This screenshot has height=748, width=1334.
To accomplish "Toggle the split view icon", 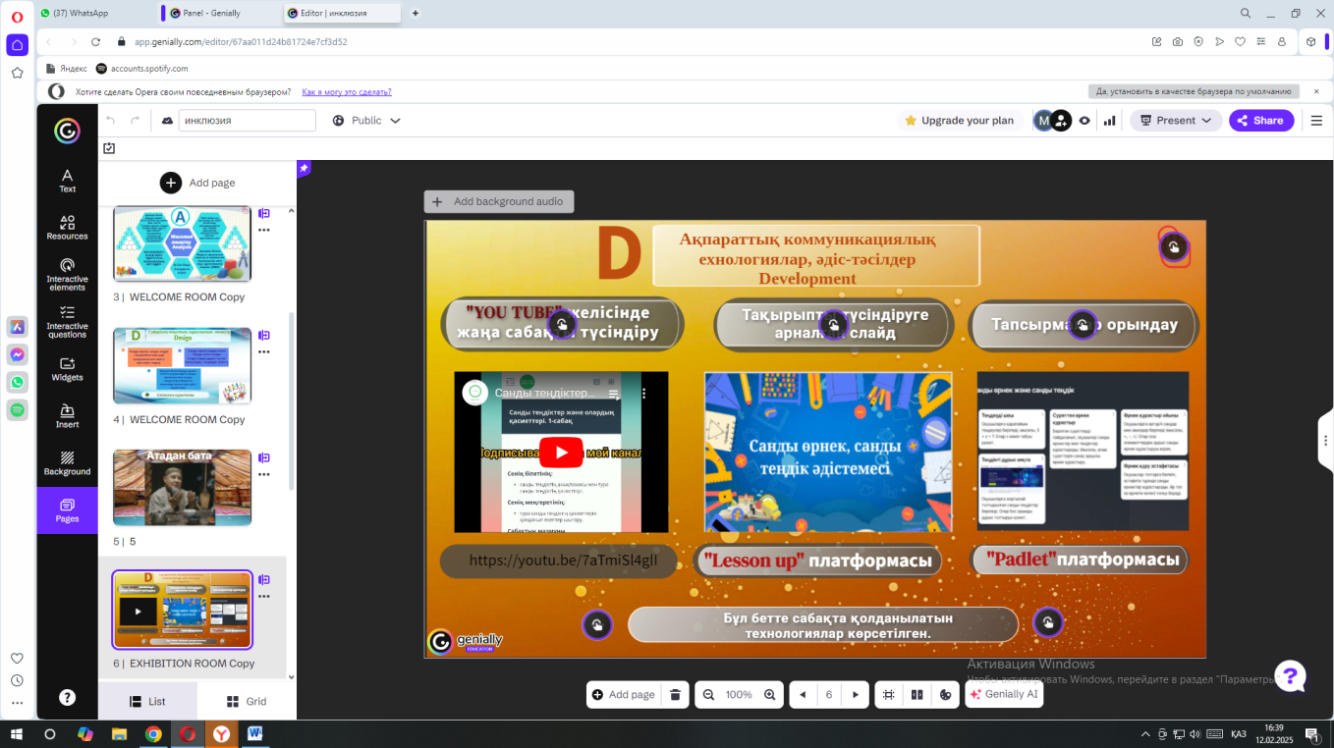I will (917, 695).
